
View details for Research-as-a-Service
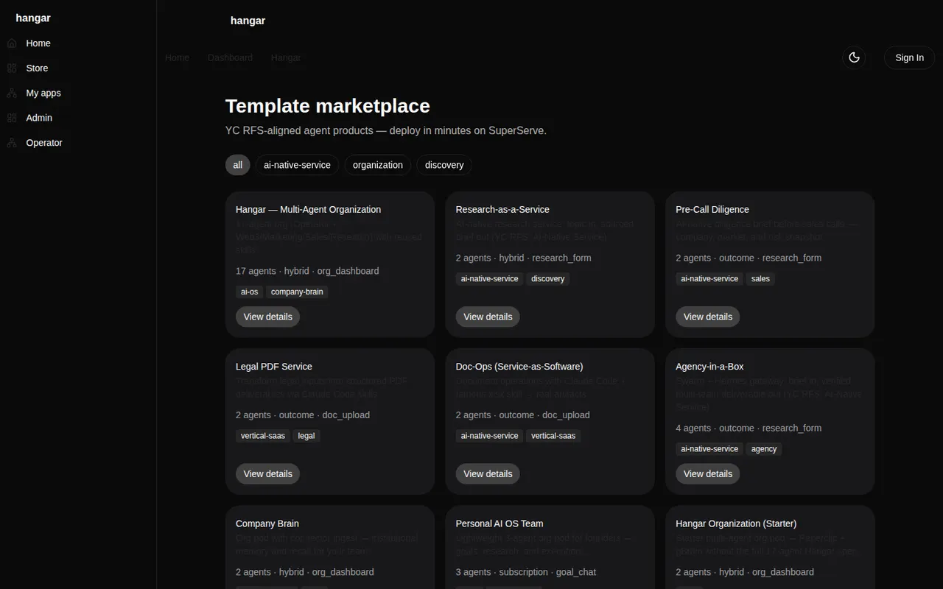point(488,317)
